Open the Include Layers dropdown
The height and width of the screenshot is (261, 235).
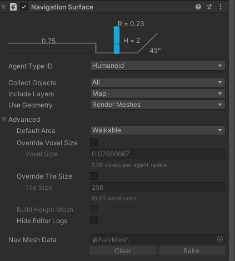tap(158, 93)
